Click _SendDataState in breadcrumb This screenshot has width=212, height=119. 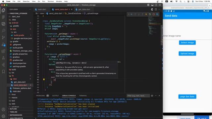coord(74,14)
